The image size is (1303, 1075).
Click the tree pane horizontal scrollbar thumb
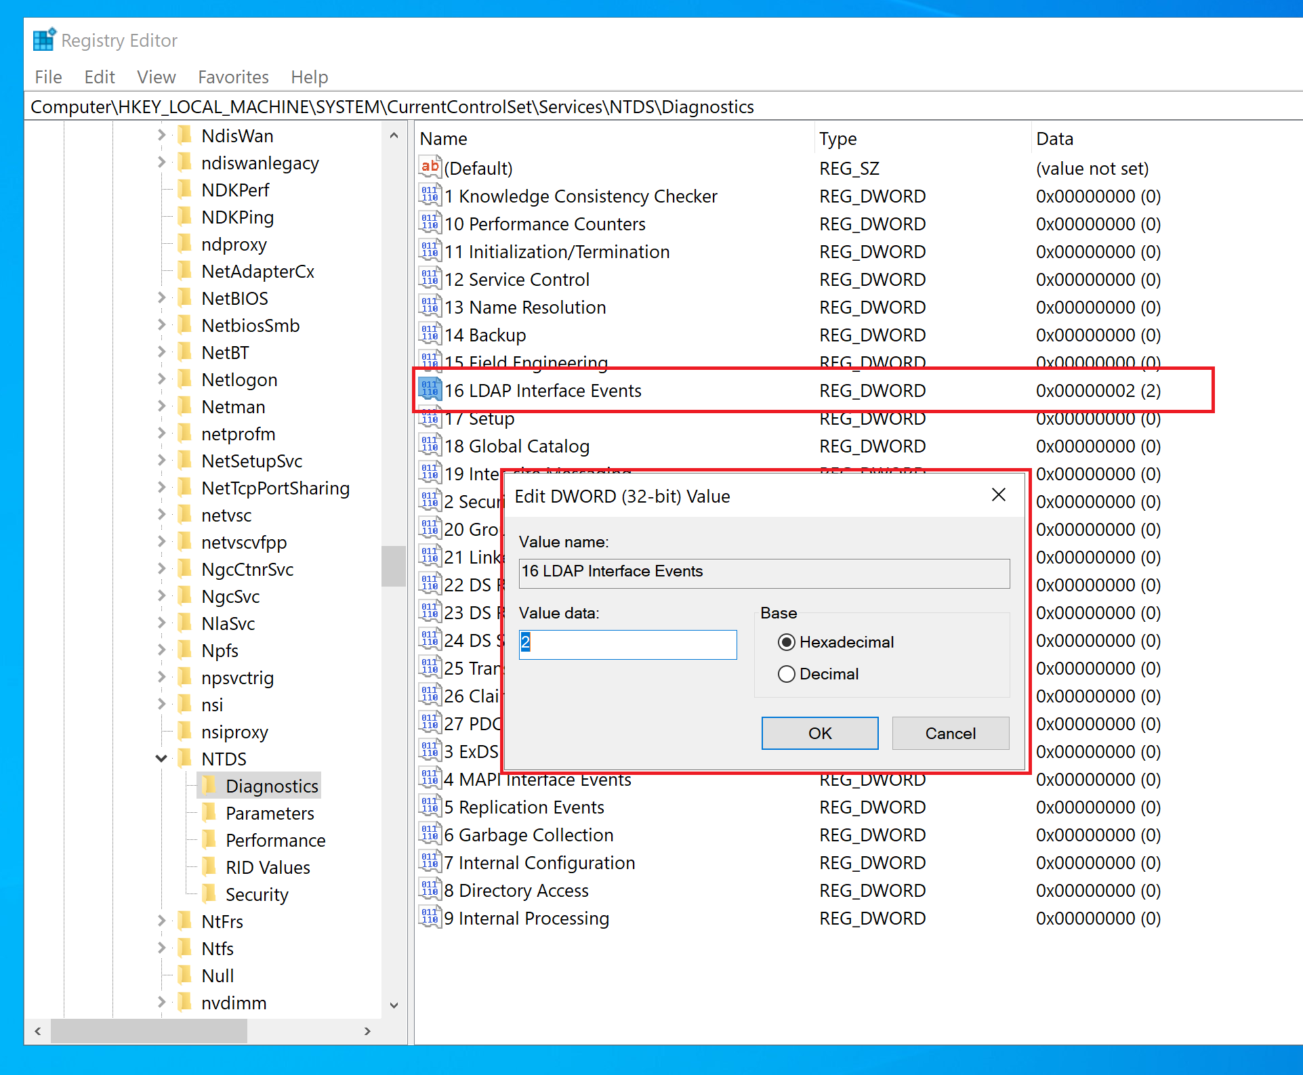pyautogui.click(x=148, y=1031)
